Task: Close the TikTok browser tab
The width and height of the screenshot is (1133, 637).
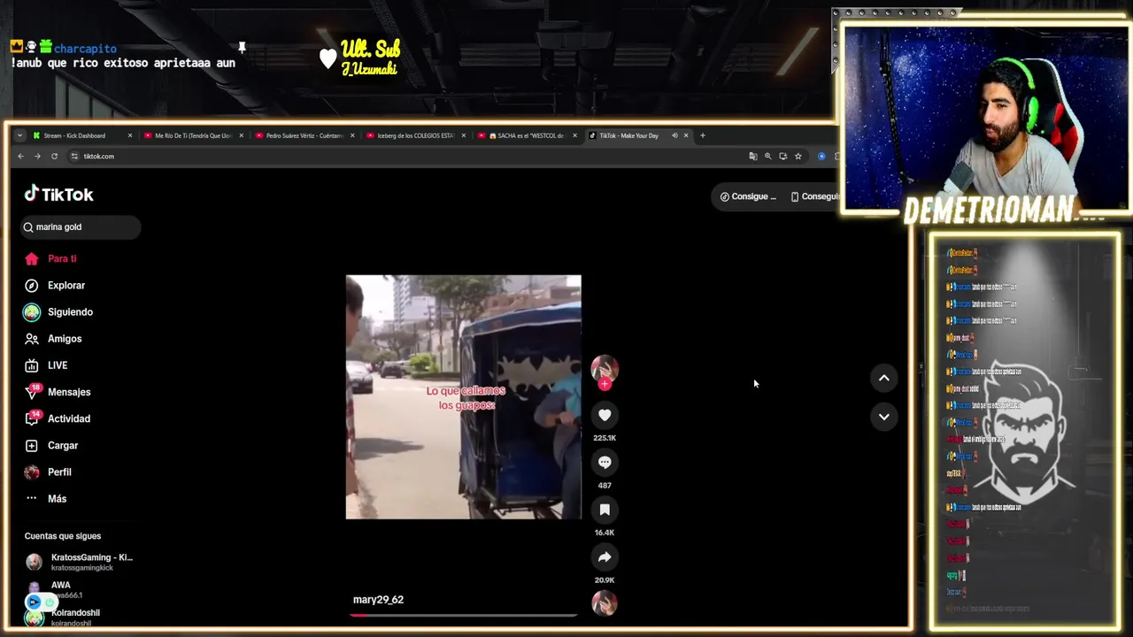Action: (686, 135)
